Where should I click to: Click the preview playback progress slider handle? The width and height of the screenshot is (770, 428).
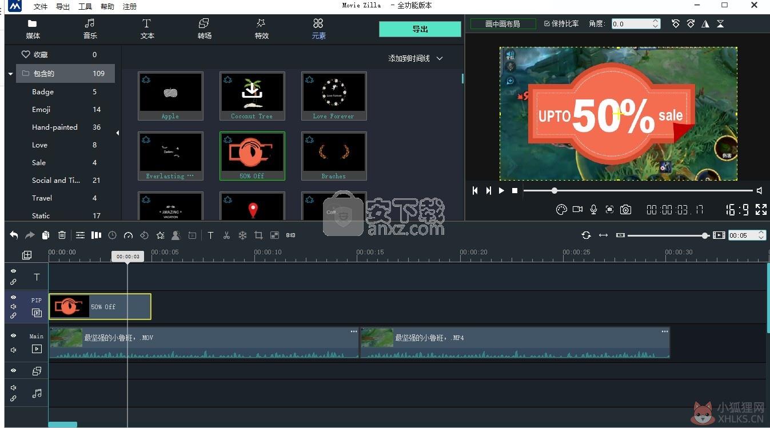(554, 190)
